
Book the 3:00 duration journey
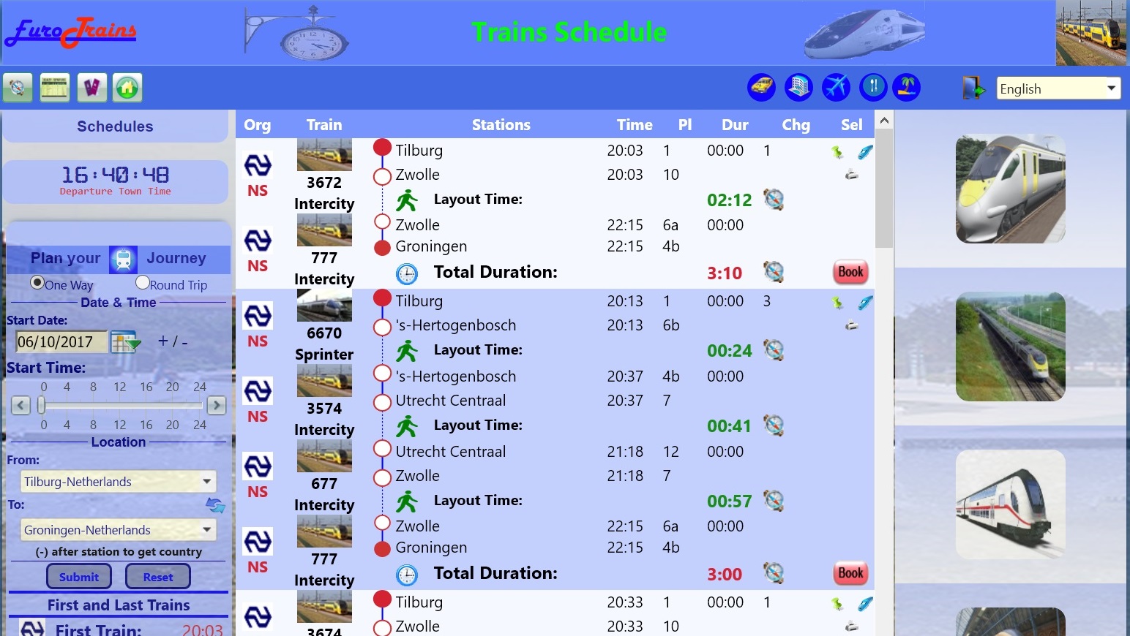(x=850, y=573)
